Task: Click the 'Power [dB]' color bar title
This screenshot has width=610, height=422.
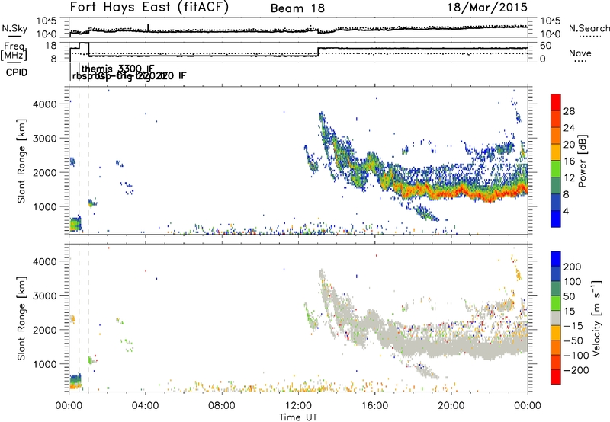Action: coord(583,161)
